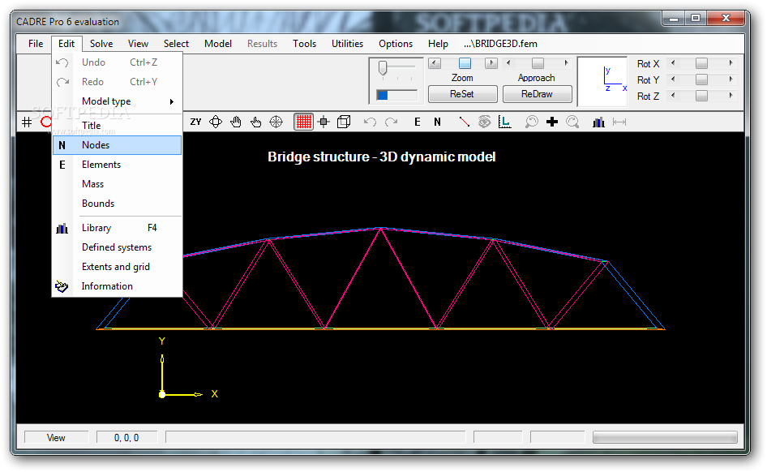Choose Information from the Edit menu

tap(117, 286)
